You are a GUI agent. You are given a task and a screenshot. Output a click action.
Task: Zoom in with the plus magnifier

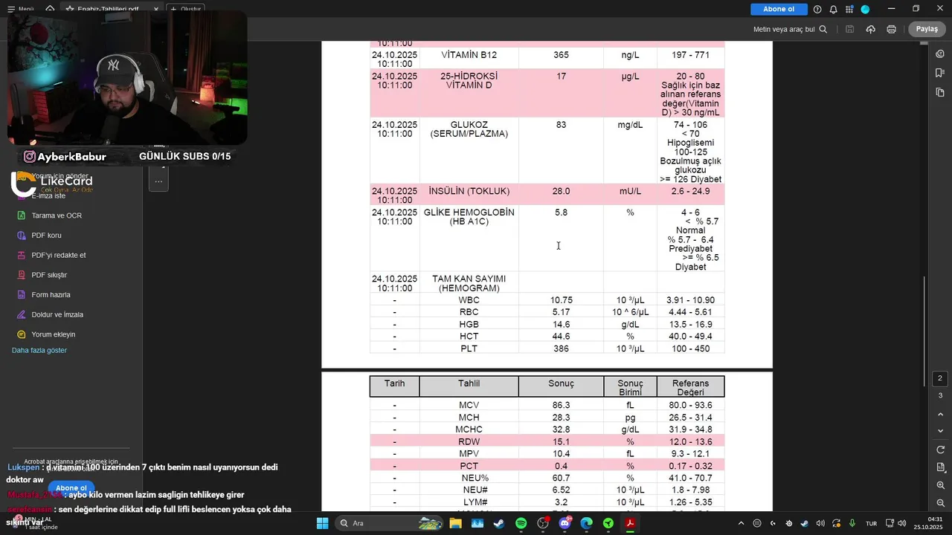tap(940, 485)
